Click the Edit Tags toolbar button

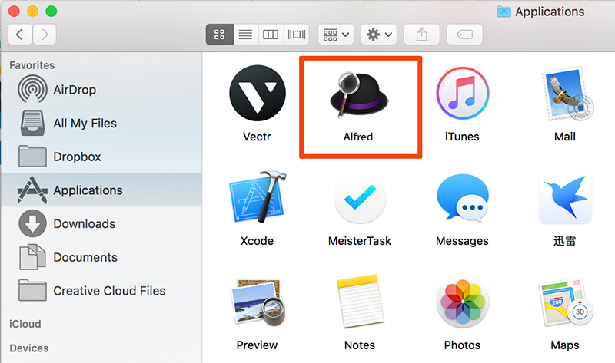464,35
